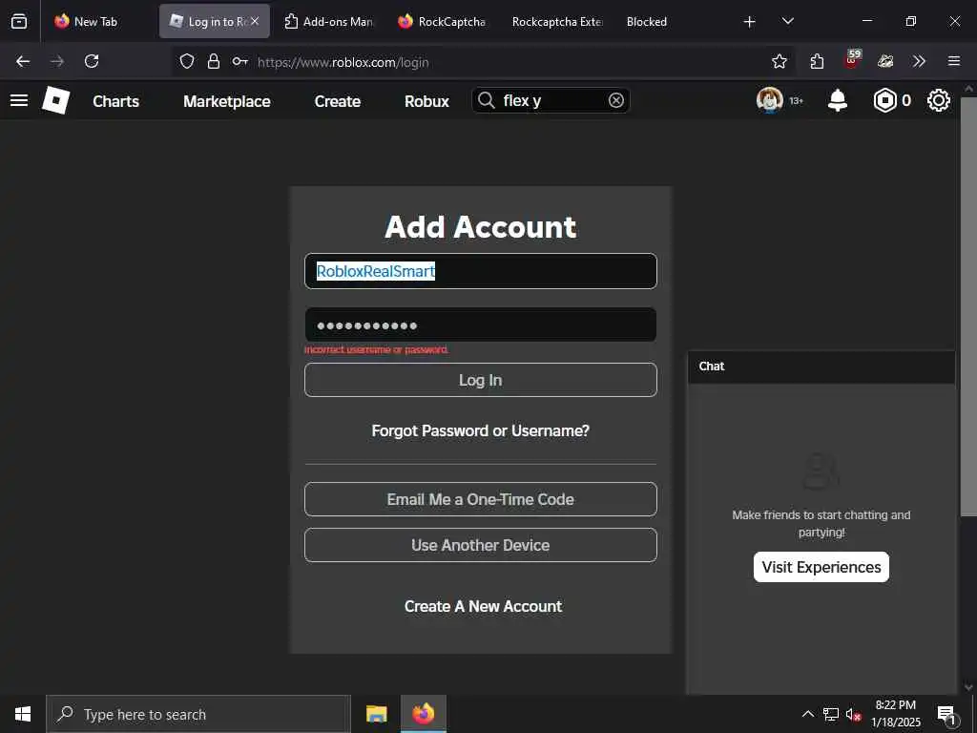Click the search magnifier icon
This screenshot has width=977, height=733.
pos(486,100)
